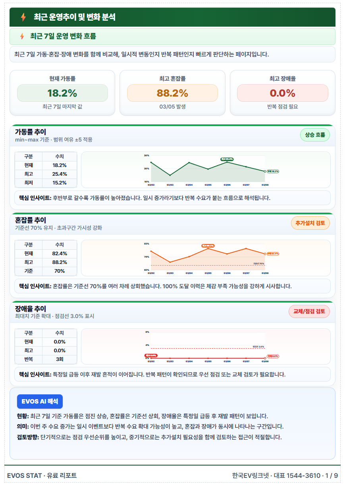345x487 pixels.
Task: Click the 최고 25.4% peak marker on 가동률 chart
Action: pos(227,159)
